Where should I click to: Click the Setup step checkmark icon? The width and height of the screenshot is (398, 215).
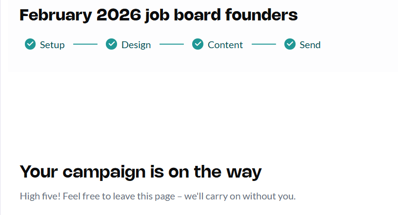30,44
